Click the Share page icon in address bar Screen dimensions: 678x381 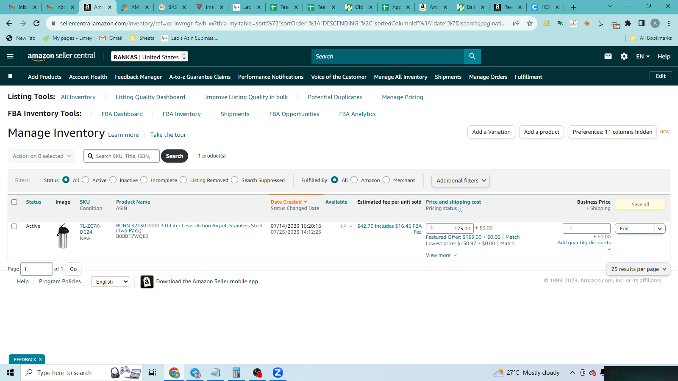coord(516,23)
